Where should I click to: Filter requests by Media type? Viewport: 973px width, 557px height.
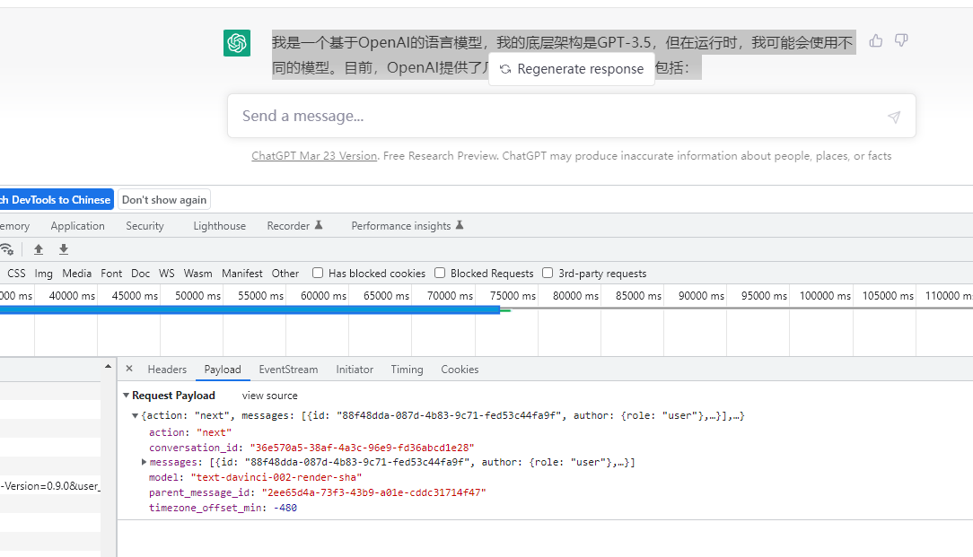point(77,274)
